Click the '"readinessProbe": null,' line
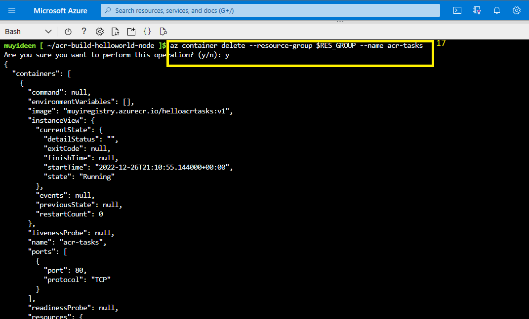 click(x=73, y=308)
